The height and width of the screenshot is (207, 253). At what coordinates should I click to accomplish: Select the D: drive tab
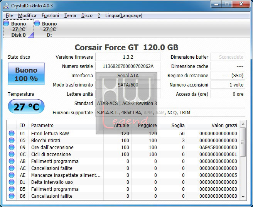pyautogui.click(x=49, y=29)
